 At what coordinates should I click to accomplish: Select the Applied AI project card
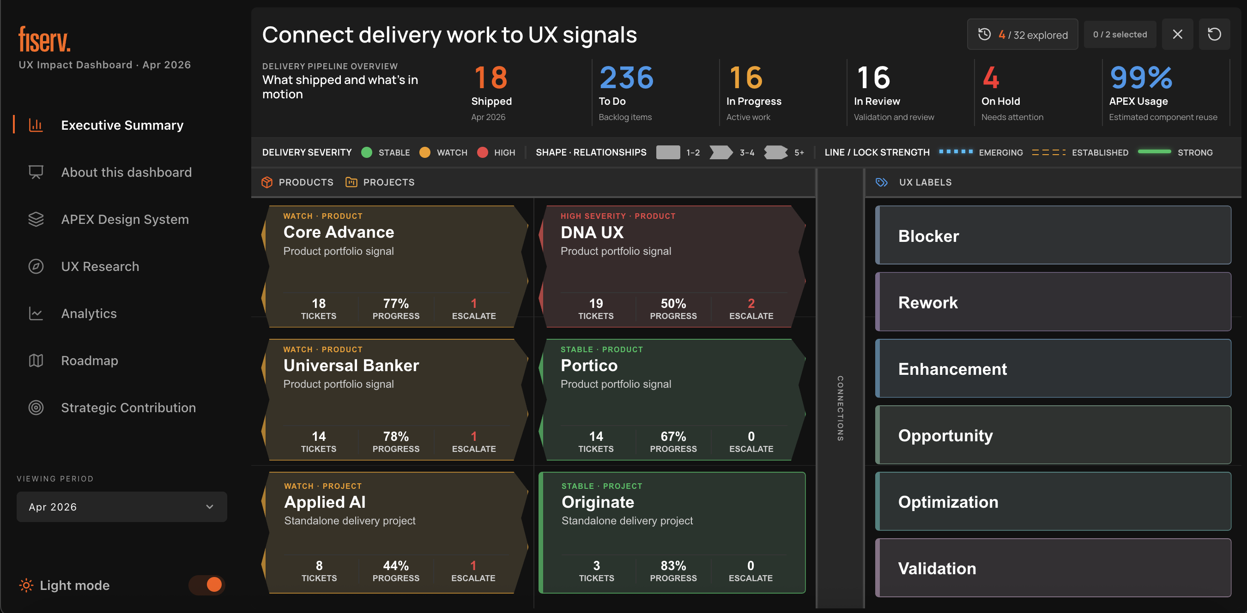395,533
